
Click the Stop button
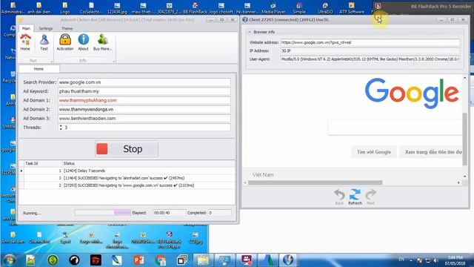click(x=127, y=149)
